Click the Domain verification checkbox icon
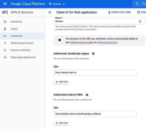146x129 pixels. 5,50
